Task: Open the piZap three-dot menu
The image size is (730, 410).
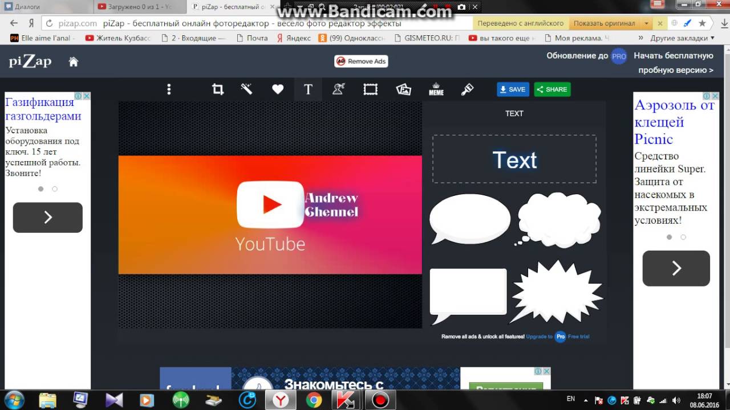Action: 169,89
